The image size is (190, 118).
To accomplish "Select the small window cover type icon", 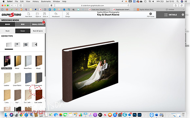I will (17, 45).
